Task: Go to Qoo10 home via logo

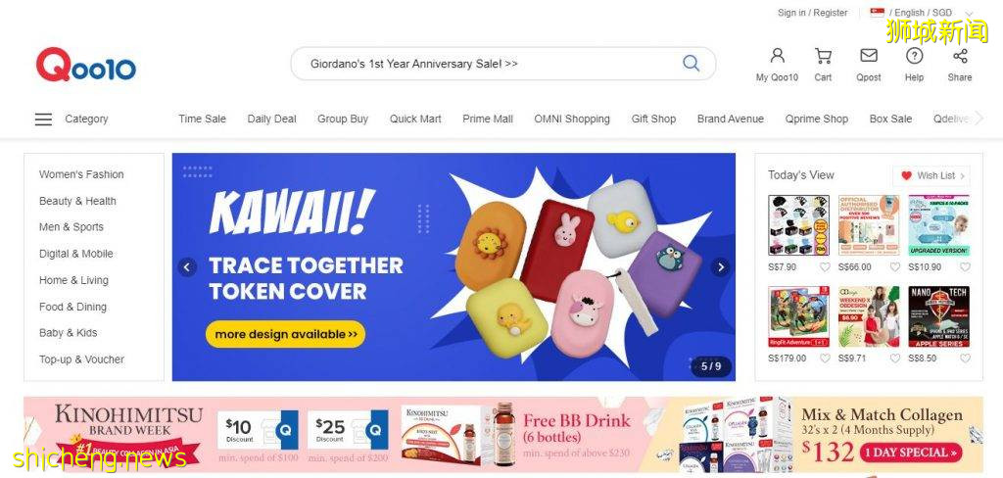Action: (86, 66)
